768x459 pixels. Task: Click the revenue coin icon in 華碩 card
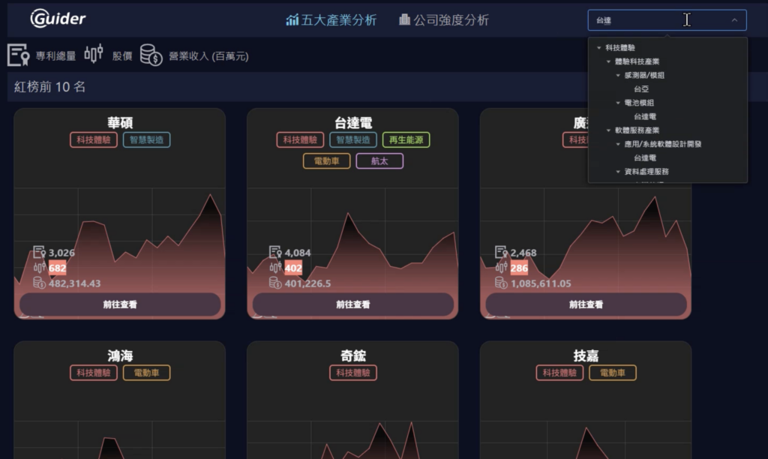click(x=39, y=283)
